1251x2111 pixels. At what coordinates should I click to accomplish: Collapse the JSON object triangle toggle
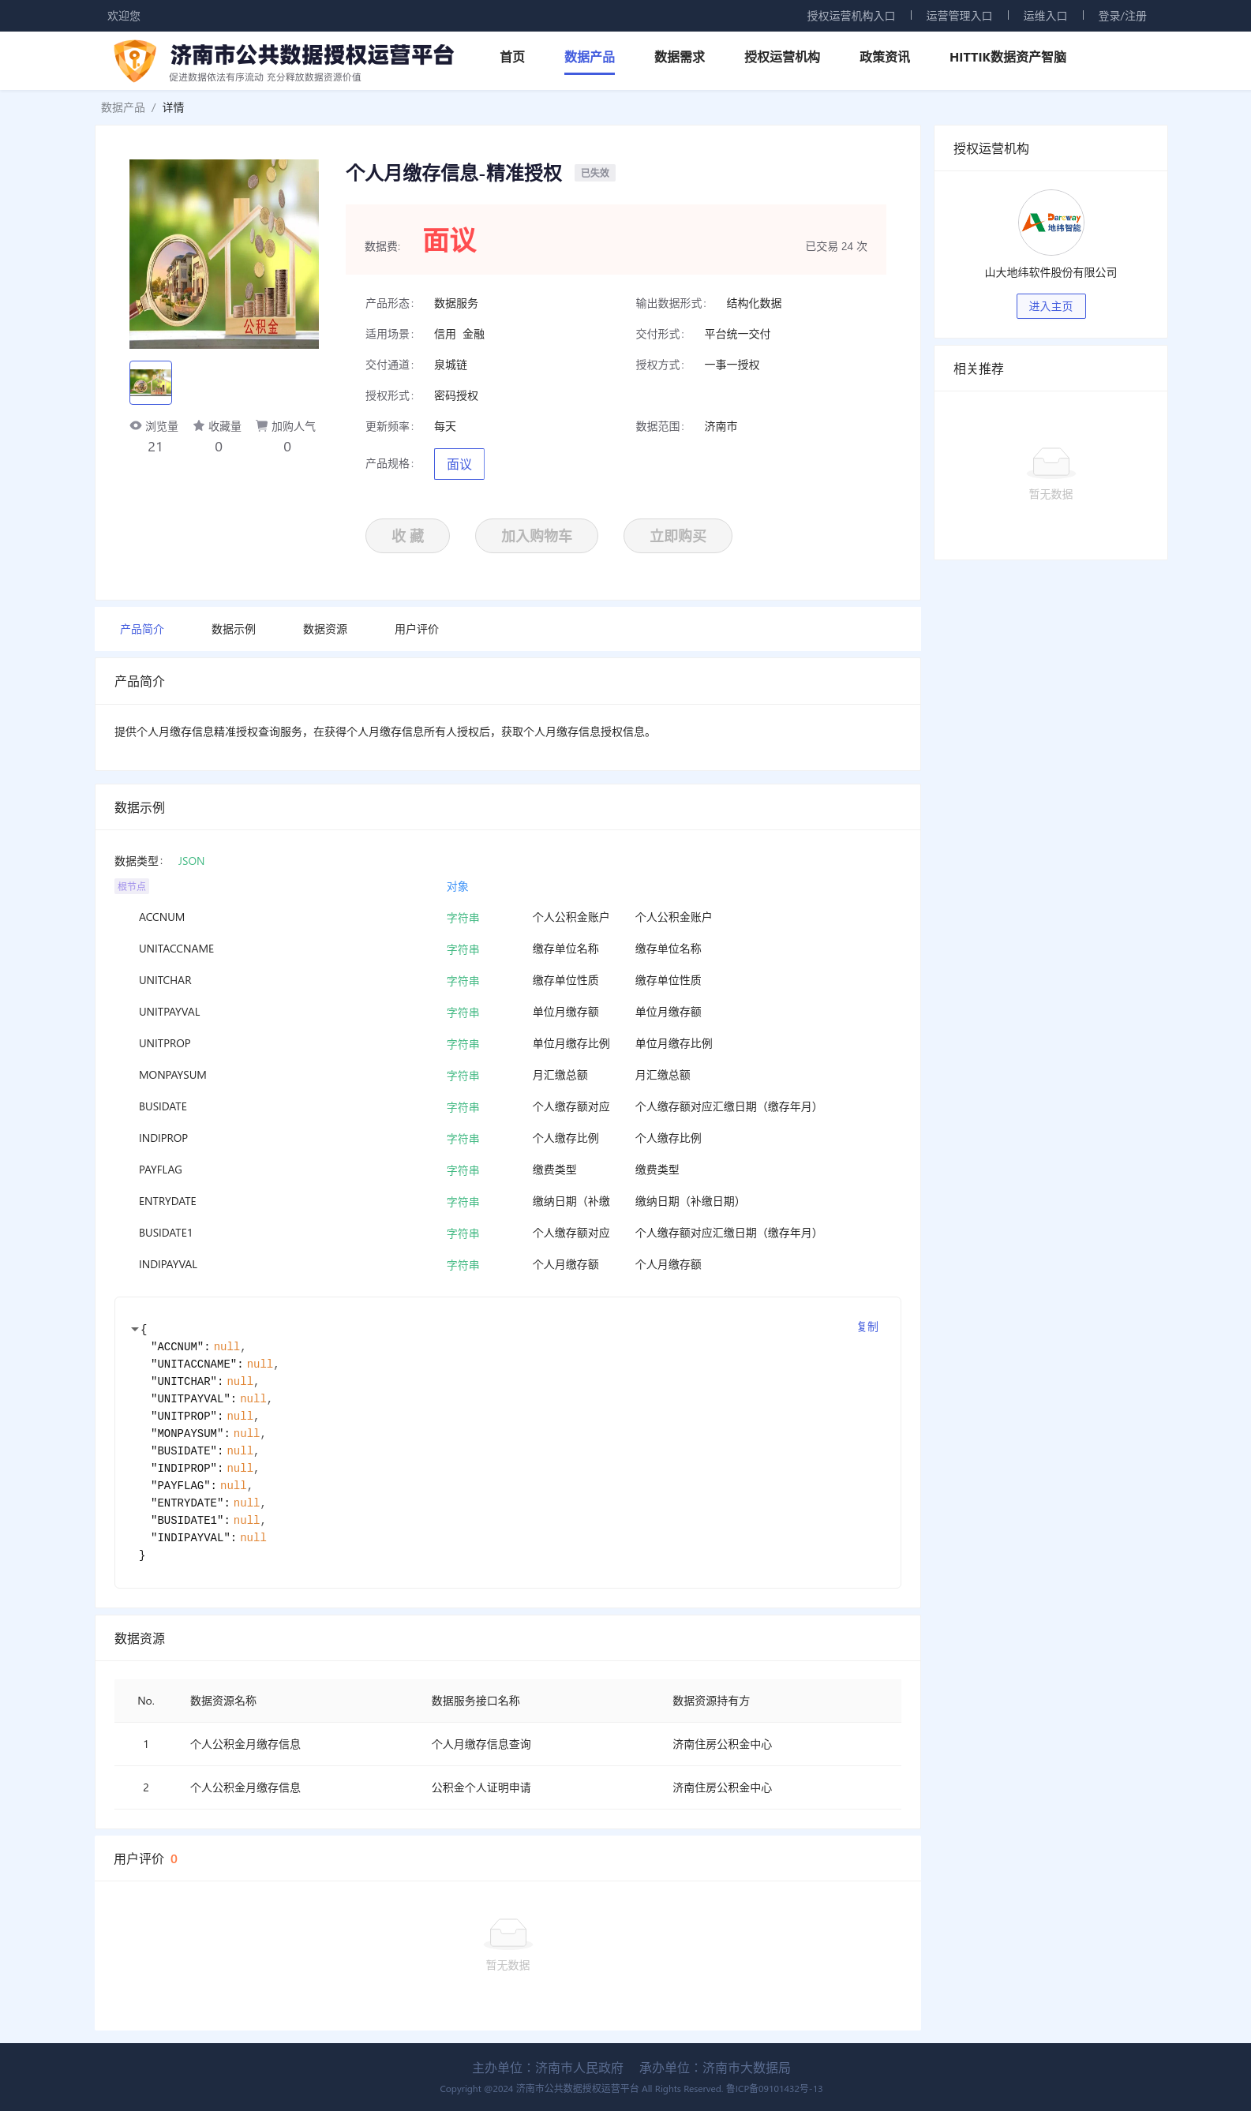[134, 1329]
